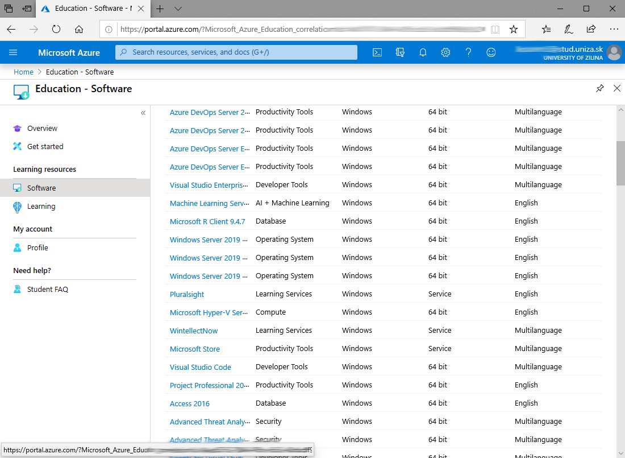
Task: Open Pluralsight link
Action: (186, 294)
